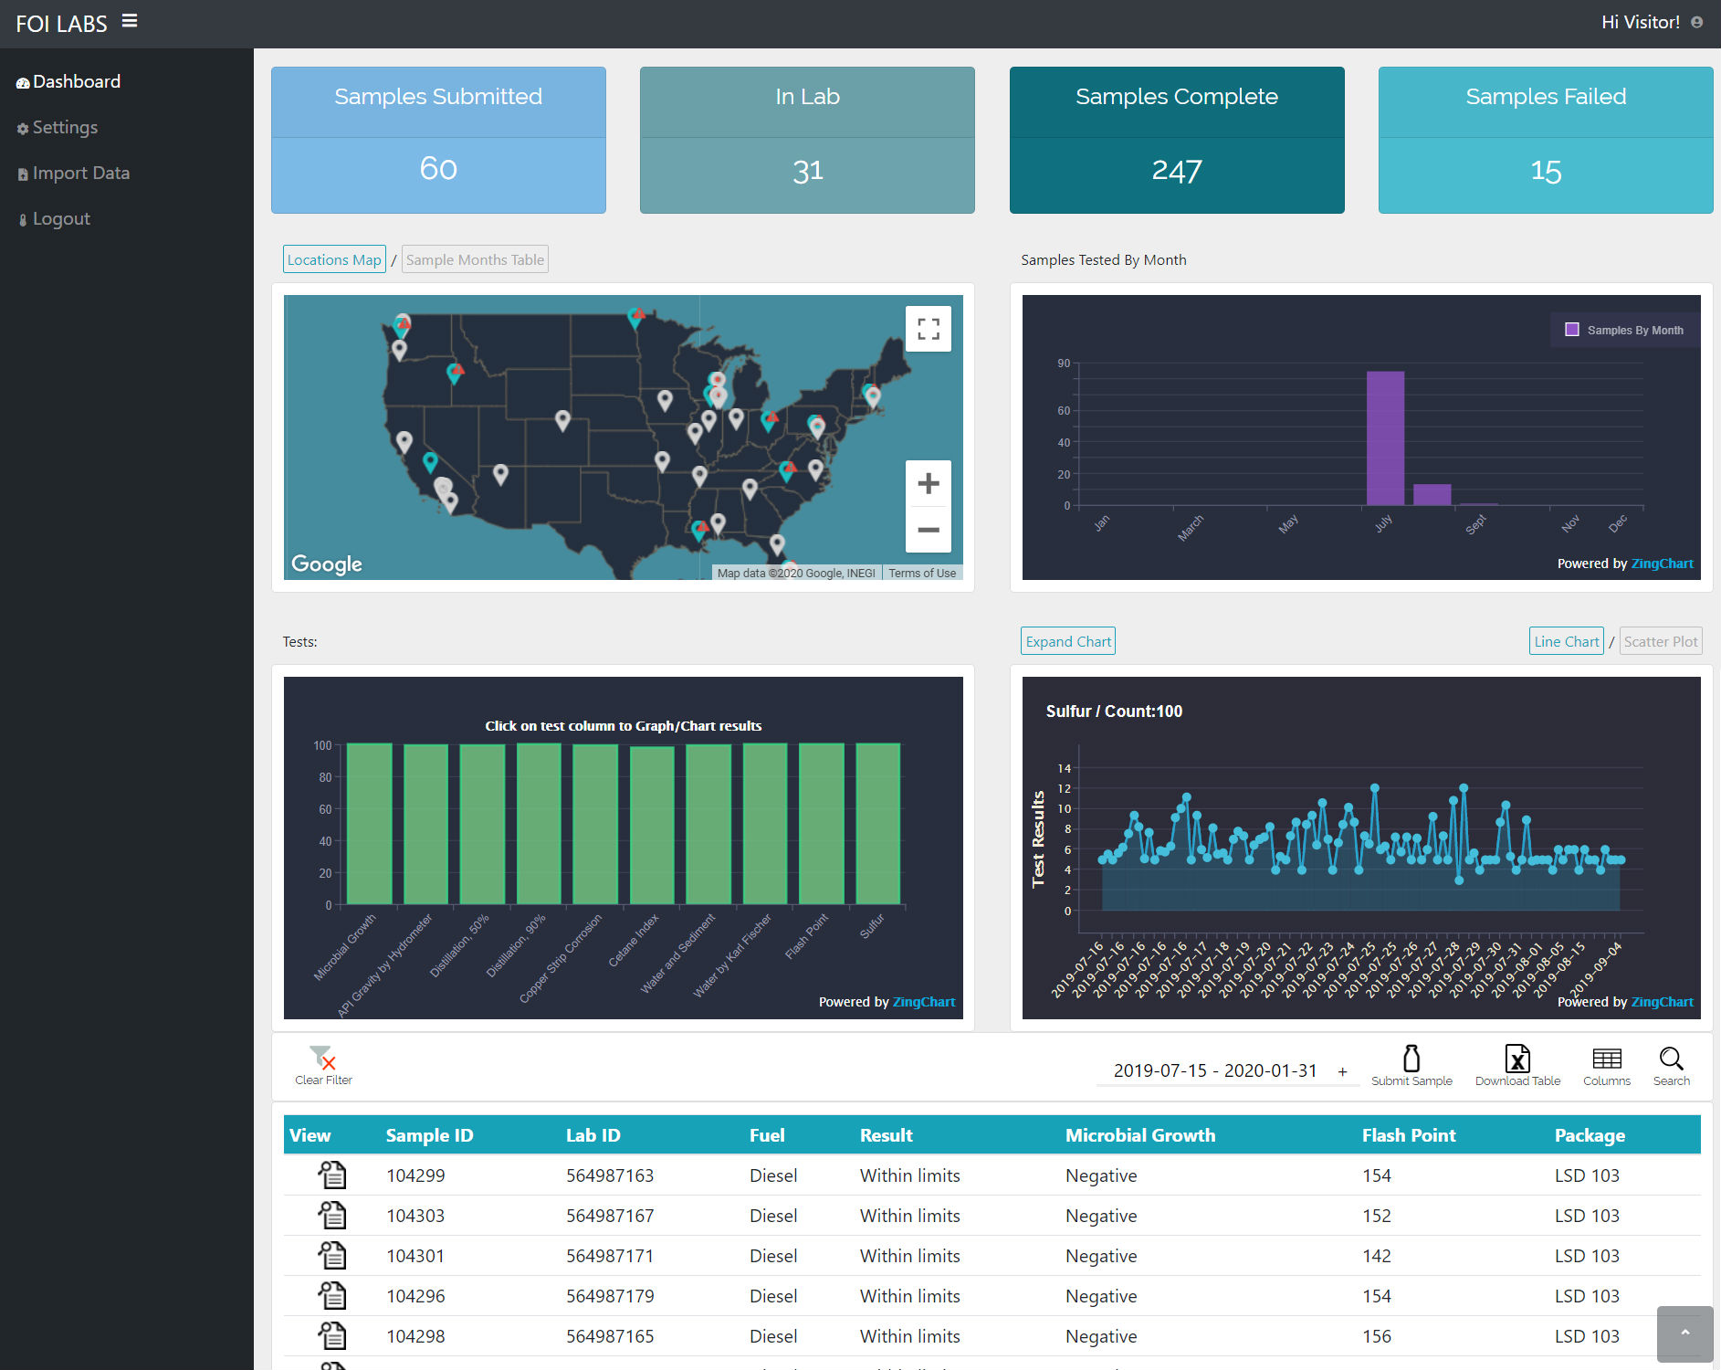Click the Search magnifier icon
The image size is (1721, 1370).
(1671, 1059)
